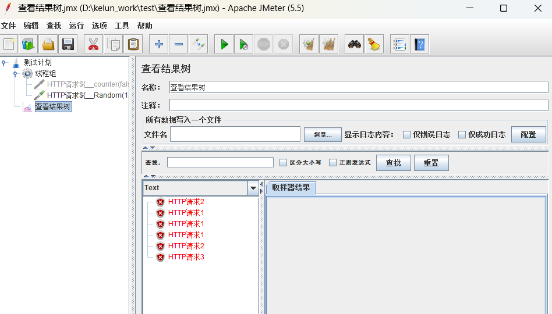Collapse all nodes with minus icon
The image size is (552, 314).
coord(179,44)
